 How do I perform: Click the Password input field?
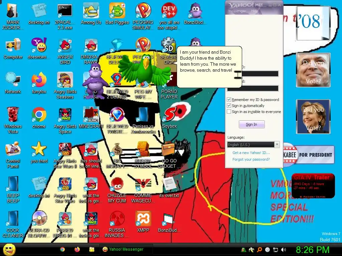[x=253, y=88]
